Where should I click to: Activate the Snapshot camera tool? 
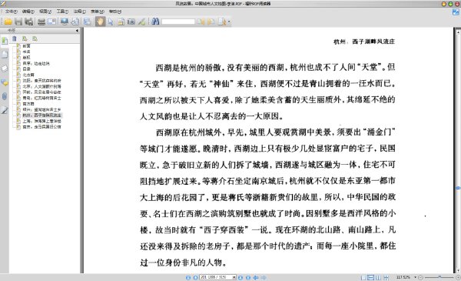[x=131, y=22]
